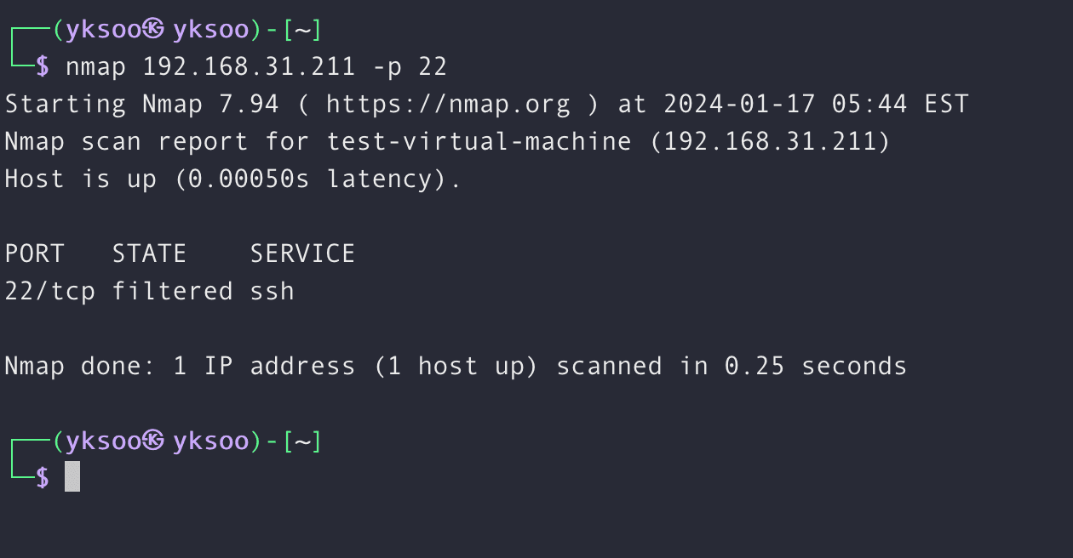Click the filtered state value

click(173, 291)
